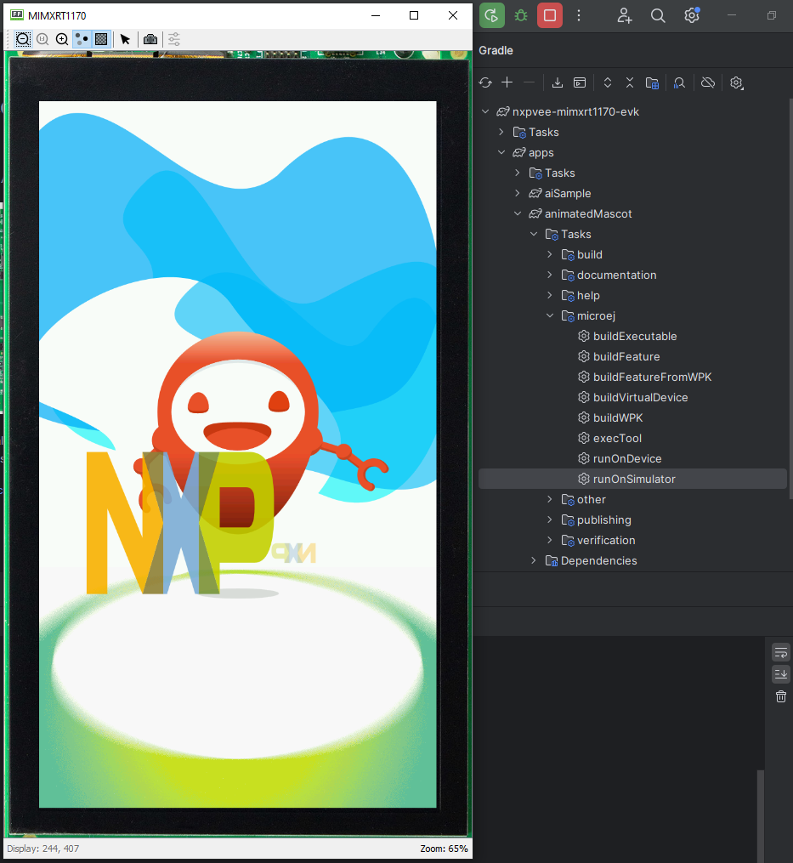The image size is (793, 863).
Task: Open Search Everywhere magnifier icon
Action: [658, 15]
